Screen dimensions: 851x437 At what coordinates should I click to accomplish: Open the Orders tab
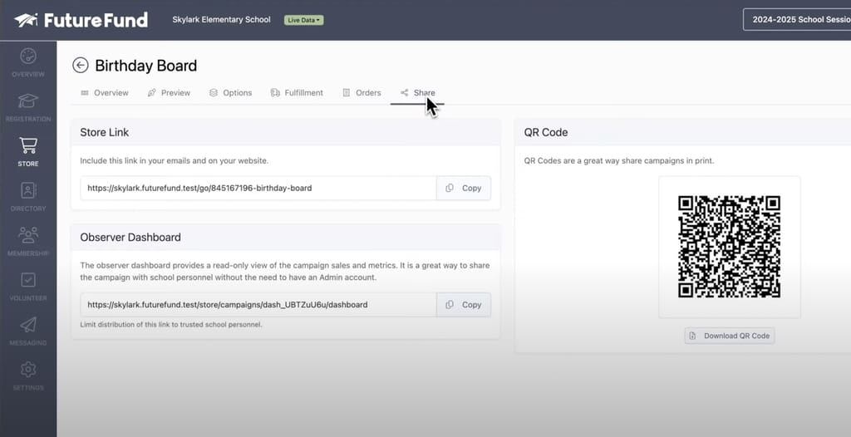[362, 93]
